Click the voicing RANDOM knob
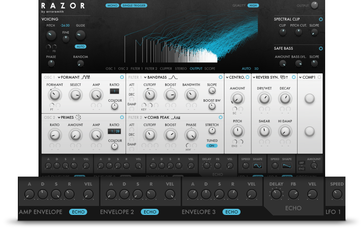This screenshot has height=236, width=364. [x=80, y=63]
